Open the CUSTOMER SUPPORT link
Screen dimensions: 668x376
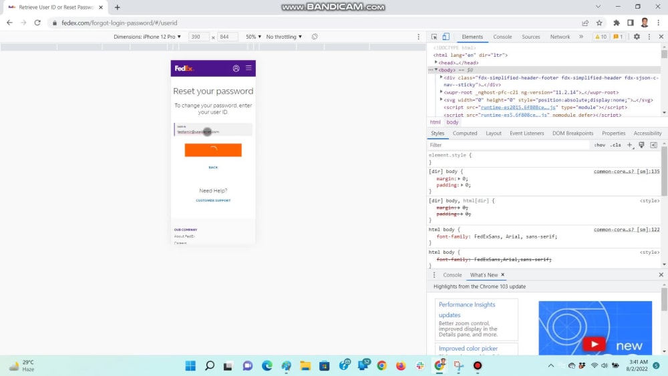(x=213, y=200)
